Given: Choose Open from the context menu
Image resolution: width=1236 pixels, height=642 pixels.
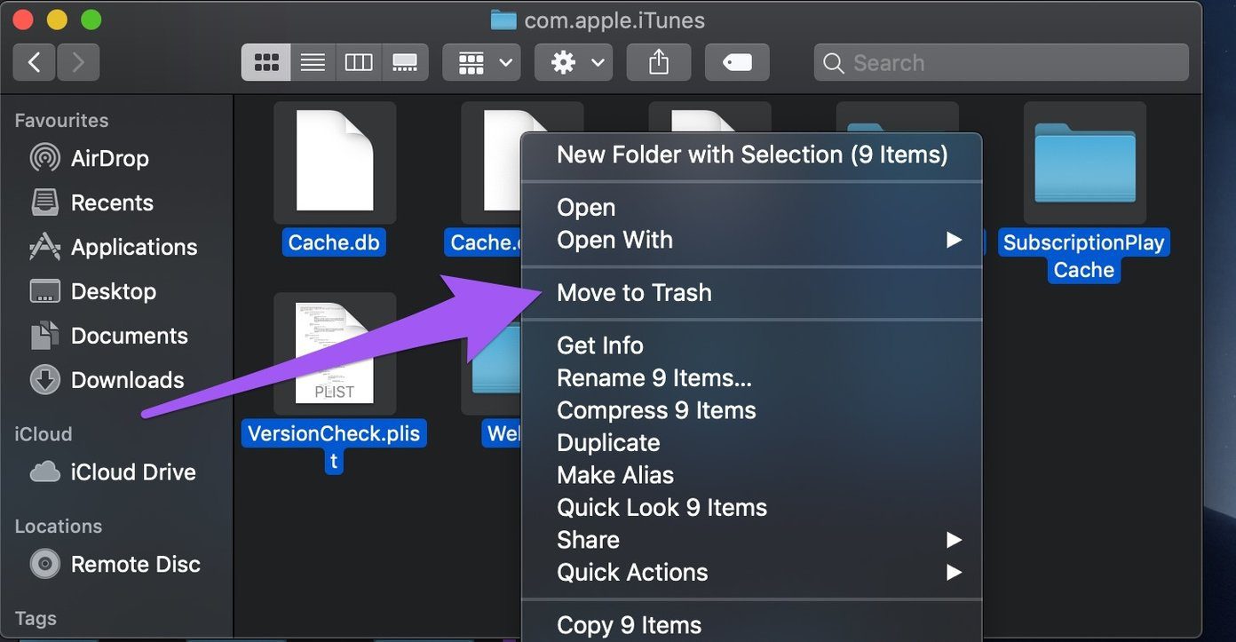Looking at the screenshot, I should [x=751, y=208].
